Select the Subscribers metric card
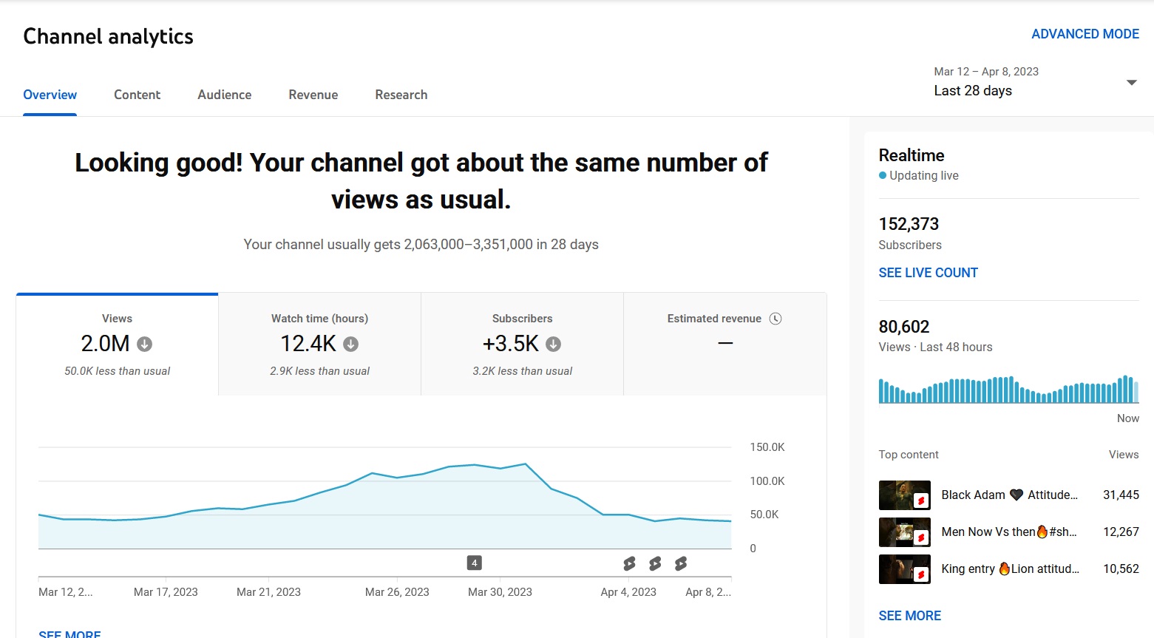The height and width of the screenshot is (638, 1154). point(523,345)
